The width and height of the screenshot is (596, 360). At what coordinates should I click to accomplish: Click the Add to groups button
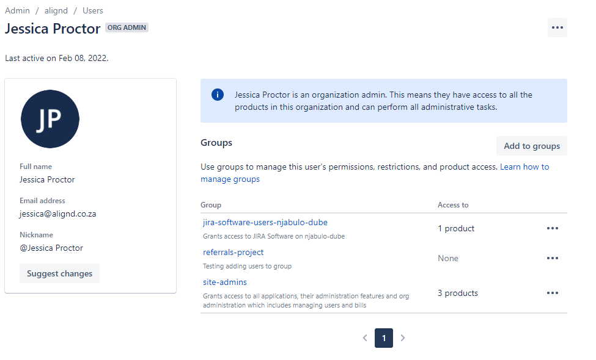tap(532, 146)
